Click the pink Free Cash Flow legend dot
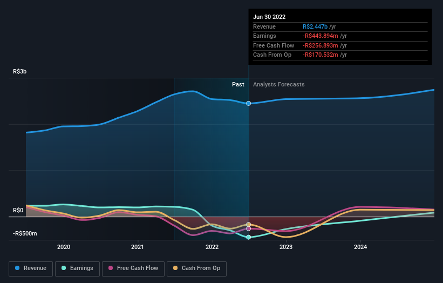The image size is (443, 283). [x=111, y=268]
